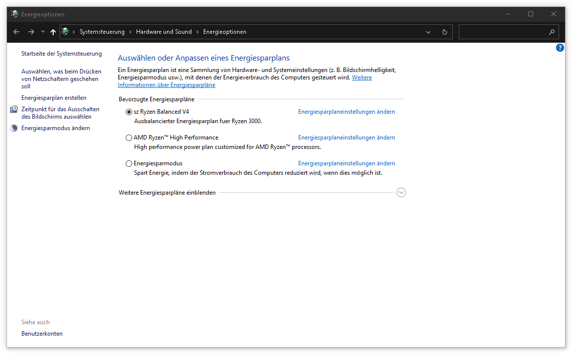The width and height of the screenshot is (572, 354).
Task: Select the Energiesparmodus power plan
Action: pos(129,164)
